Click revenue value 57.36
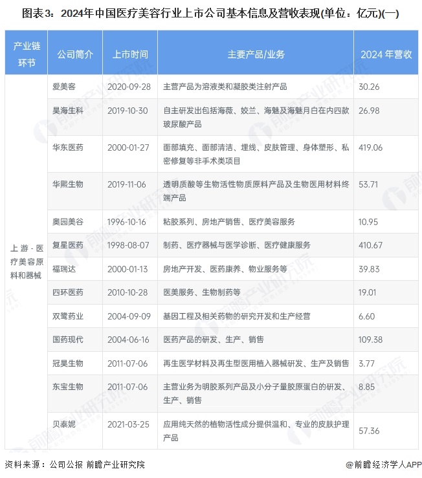This screenshot has width=422, height=478. (x=369, y=431)
